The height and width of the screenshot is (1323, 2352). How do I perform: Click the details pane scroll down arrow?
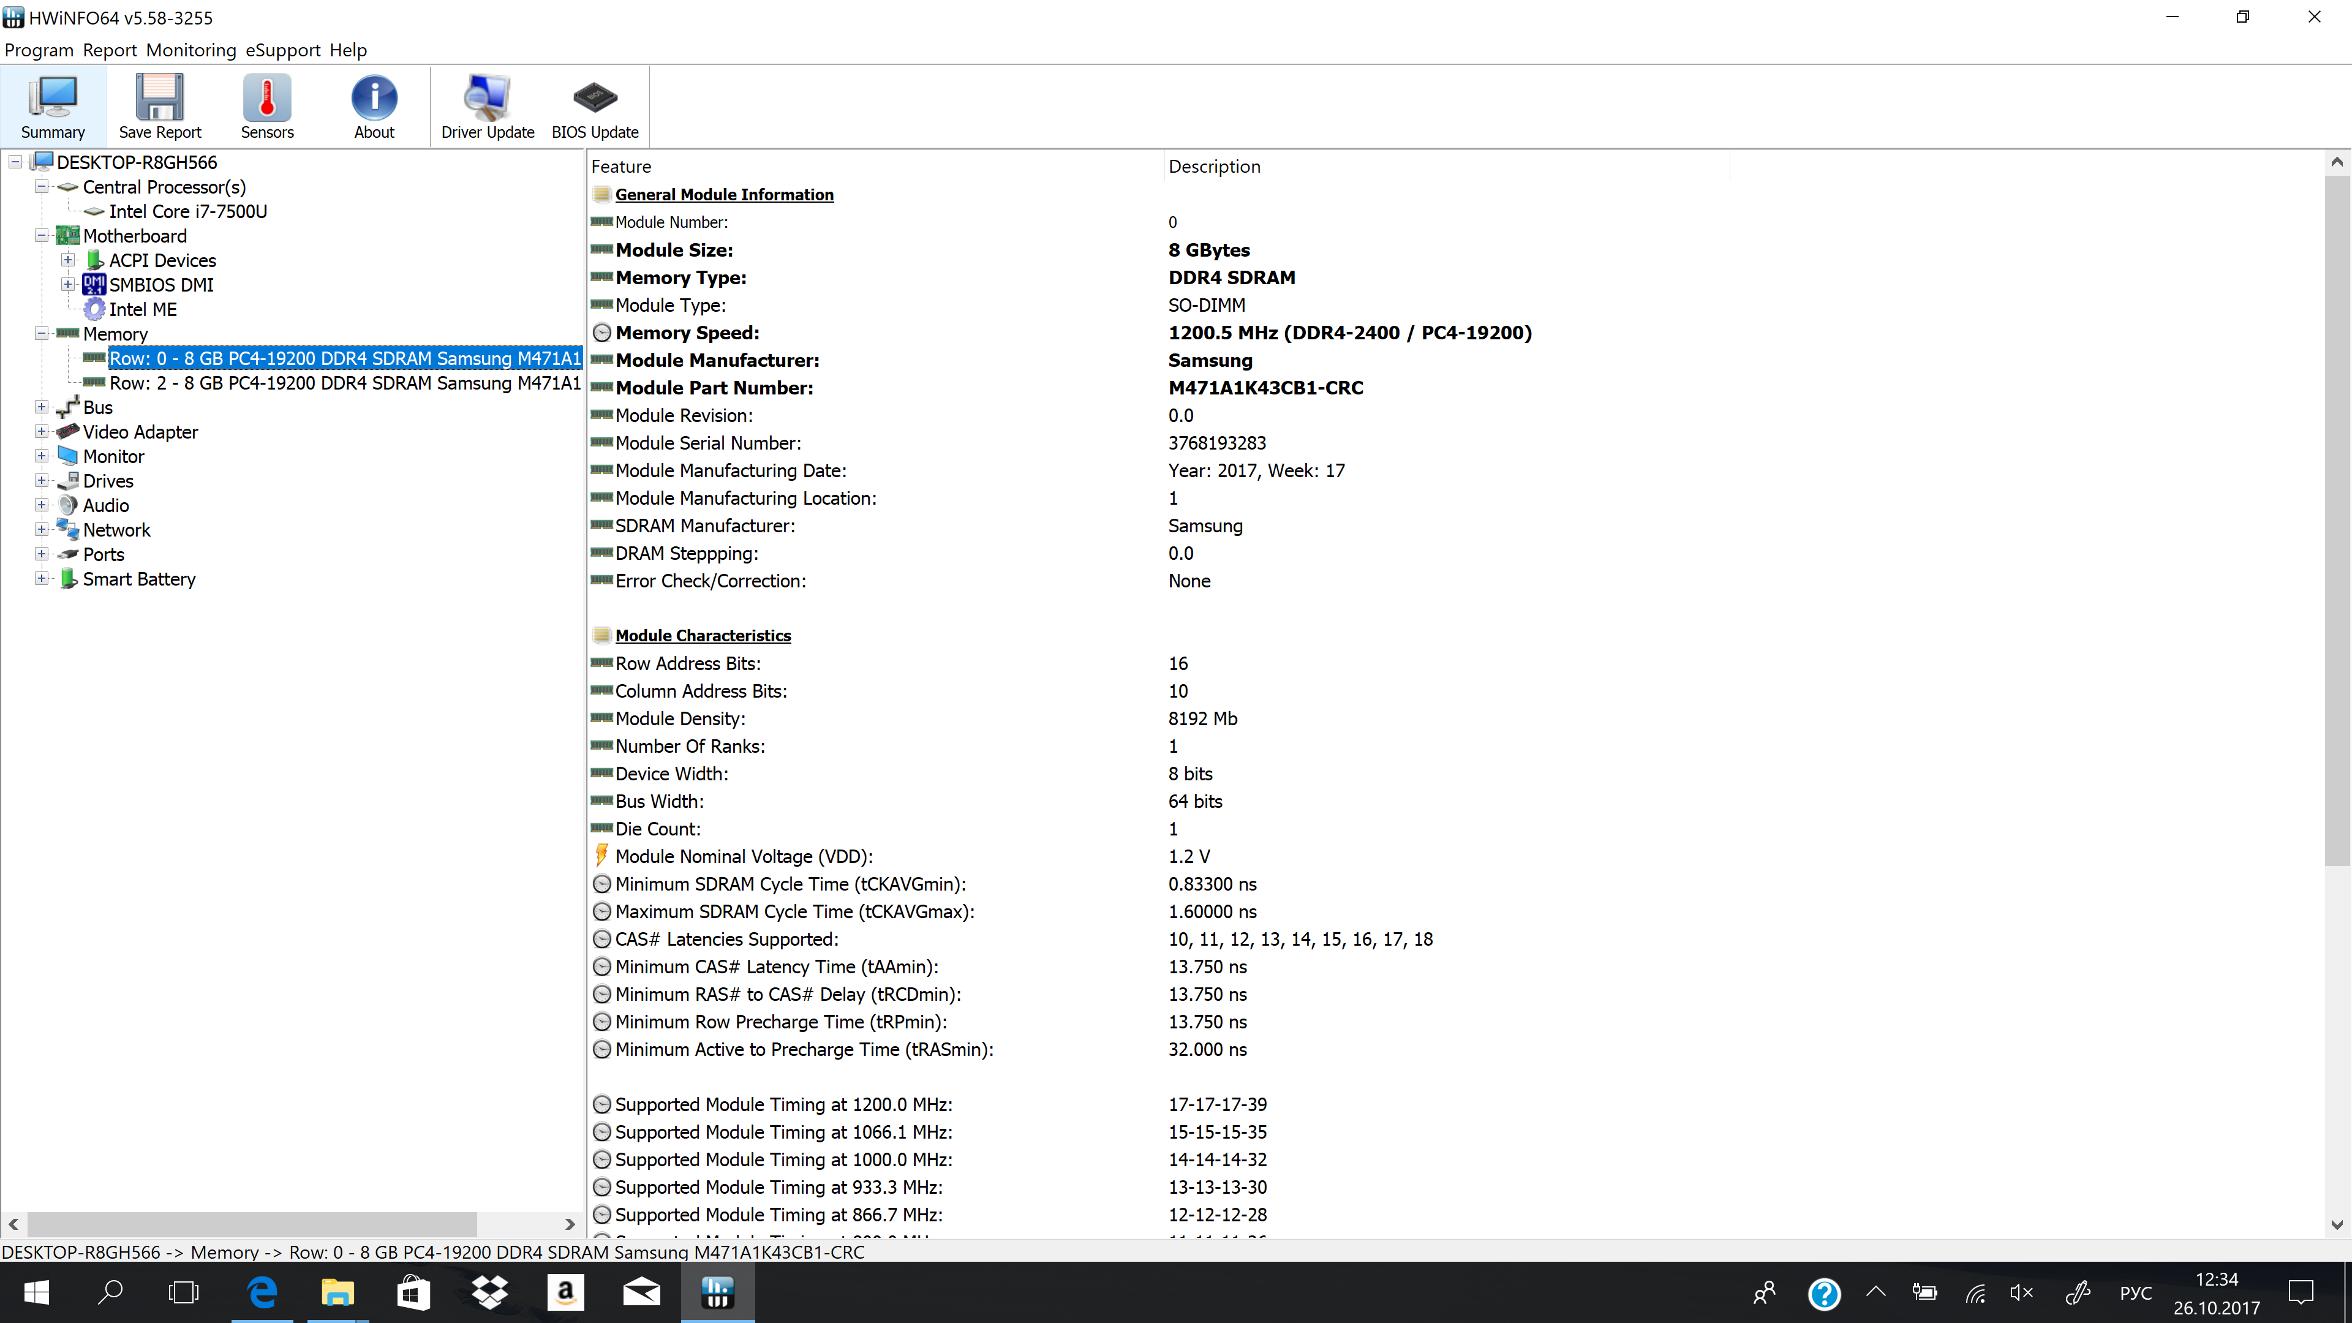[x=2337, y=1224]
